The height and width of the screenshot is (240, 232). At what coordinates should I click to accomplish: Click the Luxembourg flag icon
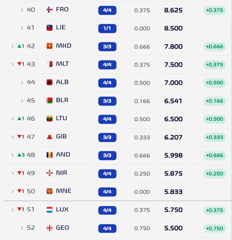point(50,210)
